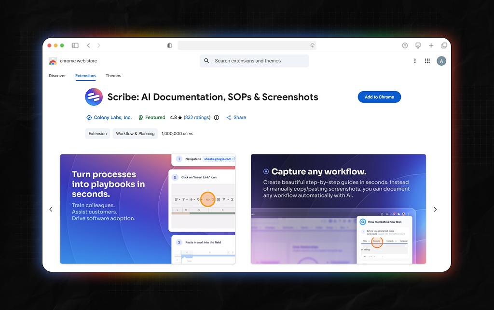Open the account avatar A

click(x=441, y=61)
